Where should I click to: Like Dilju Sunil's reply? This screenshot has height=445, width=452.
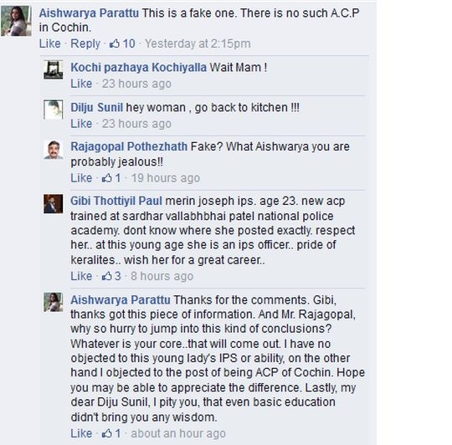[81, 124]
